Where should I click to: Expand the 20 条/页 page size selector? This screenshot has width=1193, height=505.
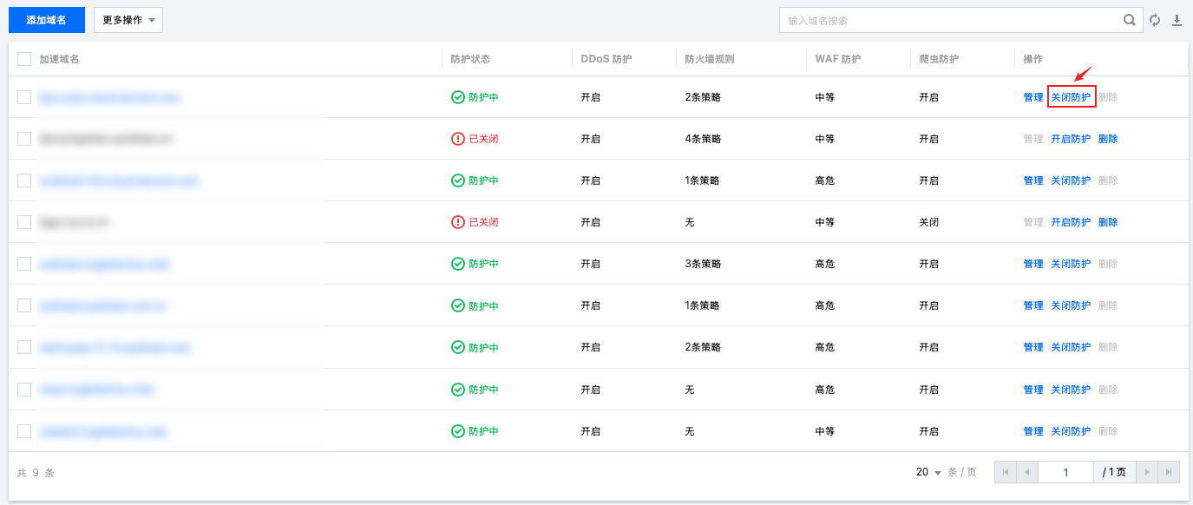[x=928, y=472]
